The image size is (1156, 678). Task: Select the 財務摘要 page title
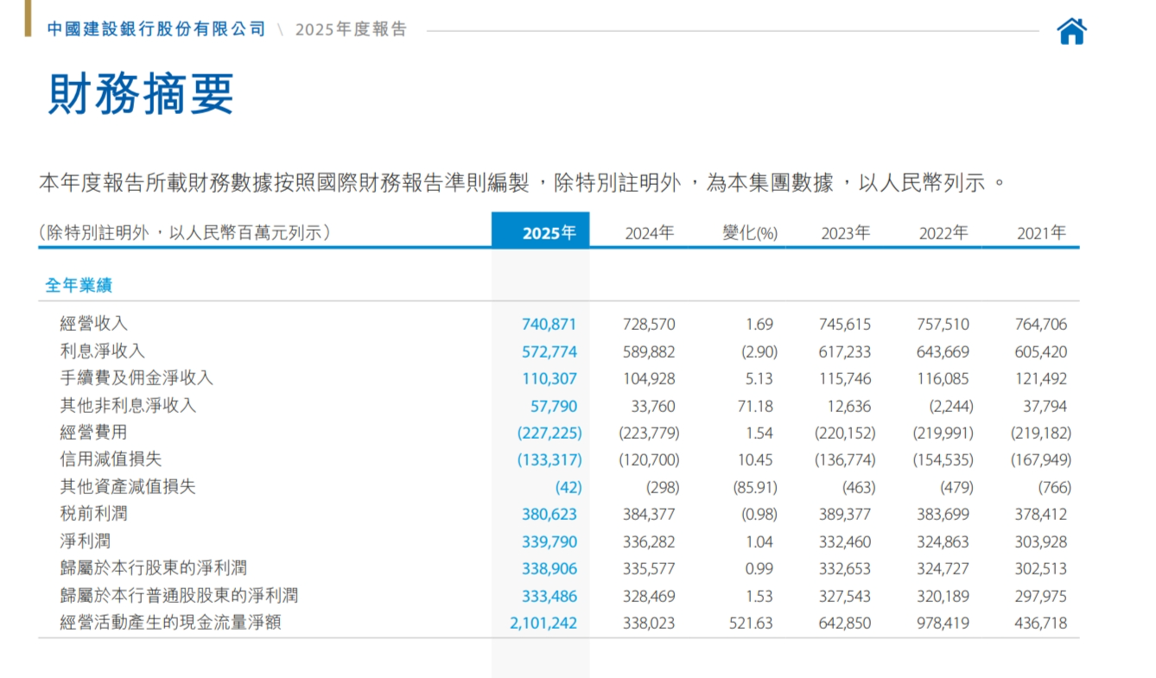pyautogui.click(x=141, y=94)
